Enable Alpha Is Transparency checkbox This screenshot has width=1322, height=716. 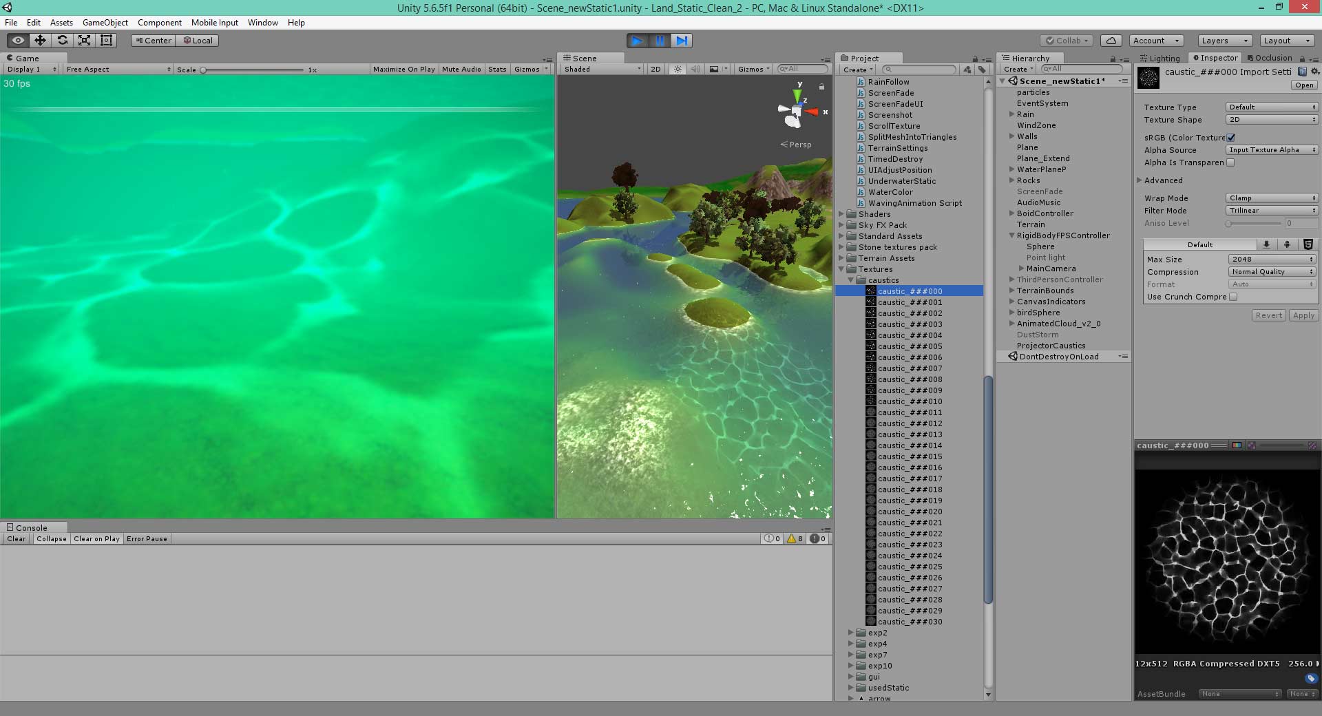tap(1230, 162)
